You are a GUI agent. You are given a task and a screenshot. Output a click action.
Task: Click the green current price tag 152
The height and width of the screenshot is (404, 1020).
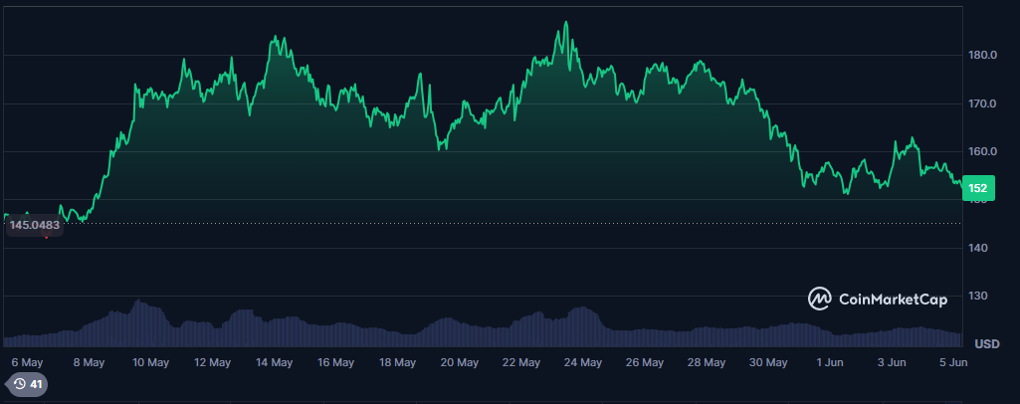pyautogui.click(x=979, y=188)
